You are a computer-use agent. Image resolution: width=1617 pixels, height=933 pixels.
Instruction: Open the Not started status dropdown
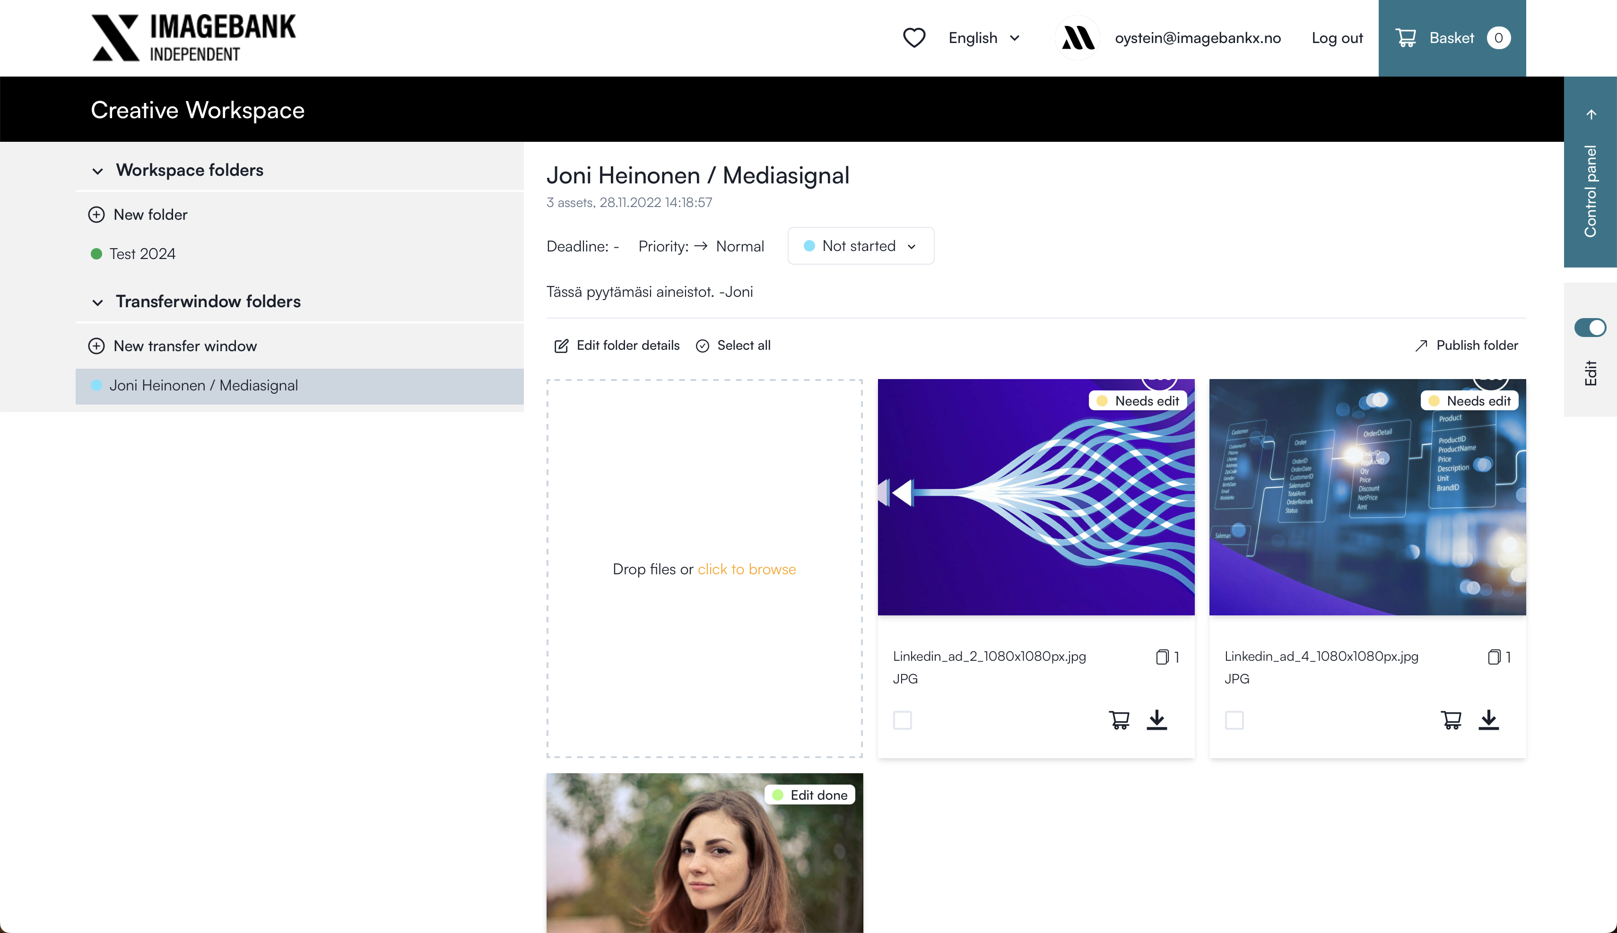860,246
